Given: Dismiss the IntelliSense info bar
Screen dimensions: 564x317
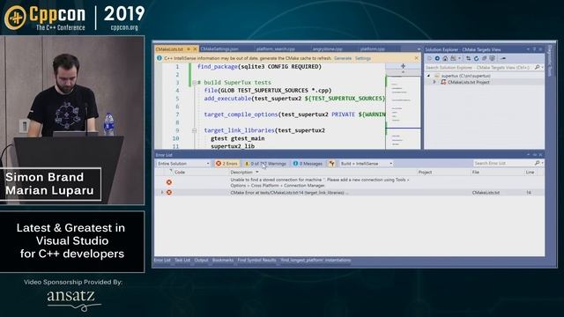Looking at the screenshot, I should [x=417, y=58].
